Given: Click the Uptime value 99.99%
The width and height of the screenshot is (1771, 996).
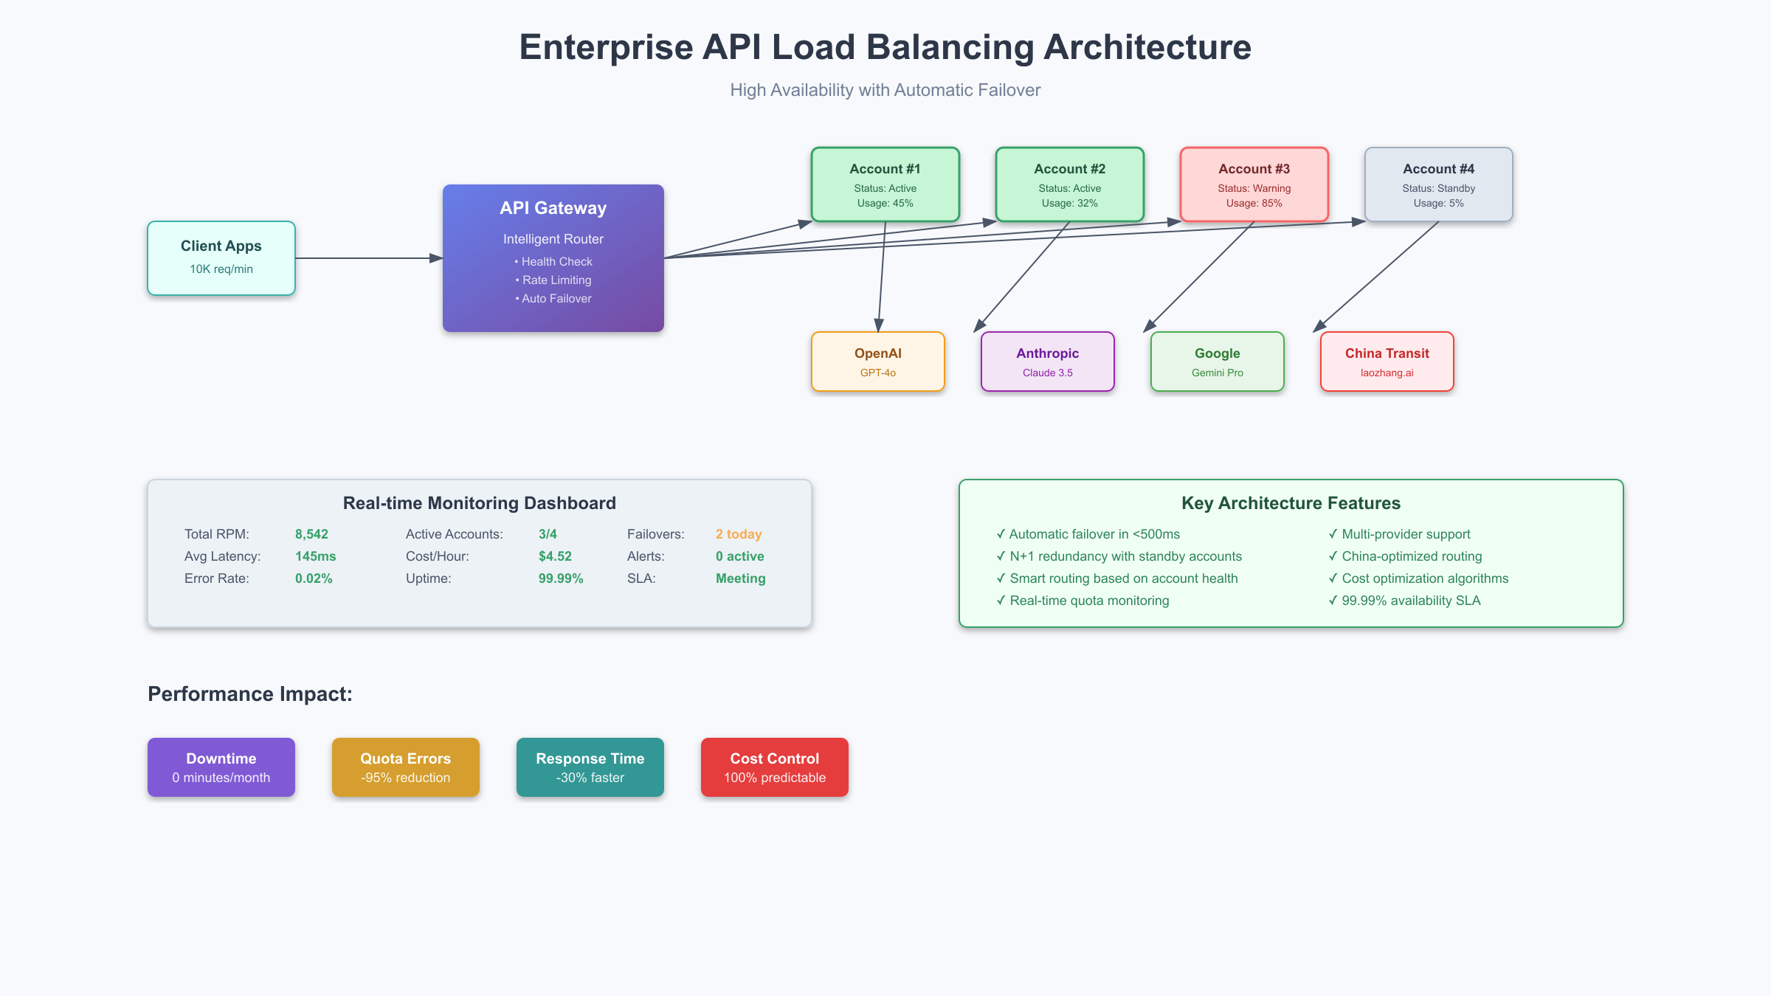Looking at the screenshot, I should click(x=561, y=578).
